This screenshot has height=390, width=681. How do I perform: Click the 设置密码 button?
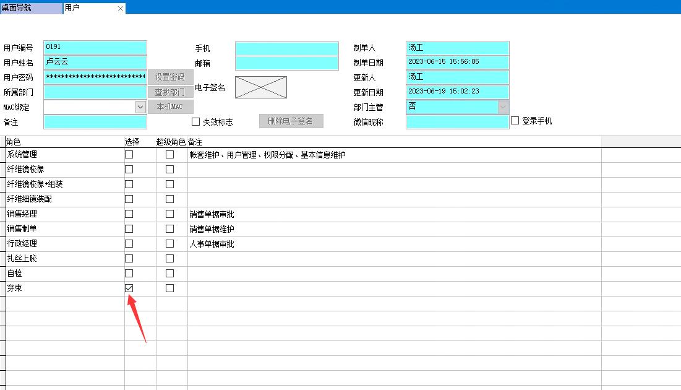[170, 77]
